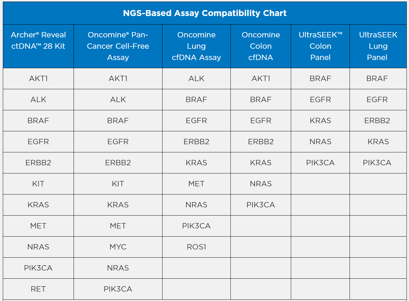Click ALK in the Oncomine Lung cfDNA column
The height and width of the screenshot is (301, 409).
[196, 79]
